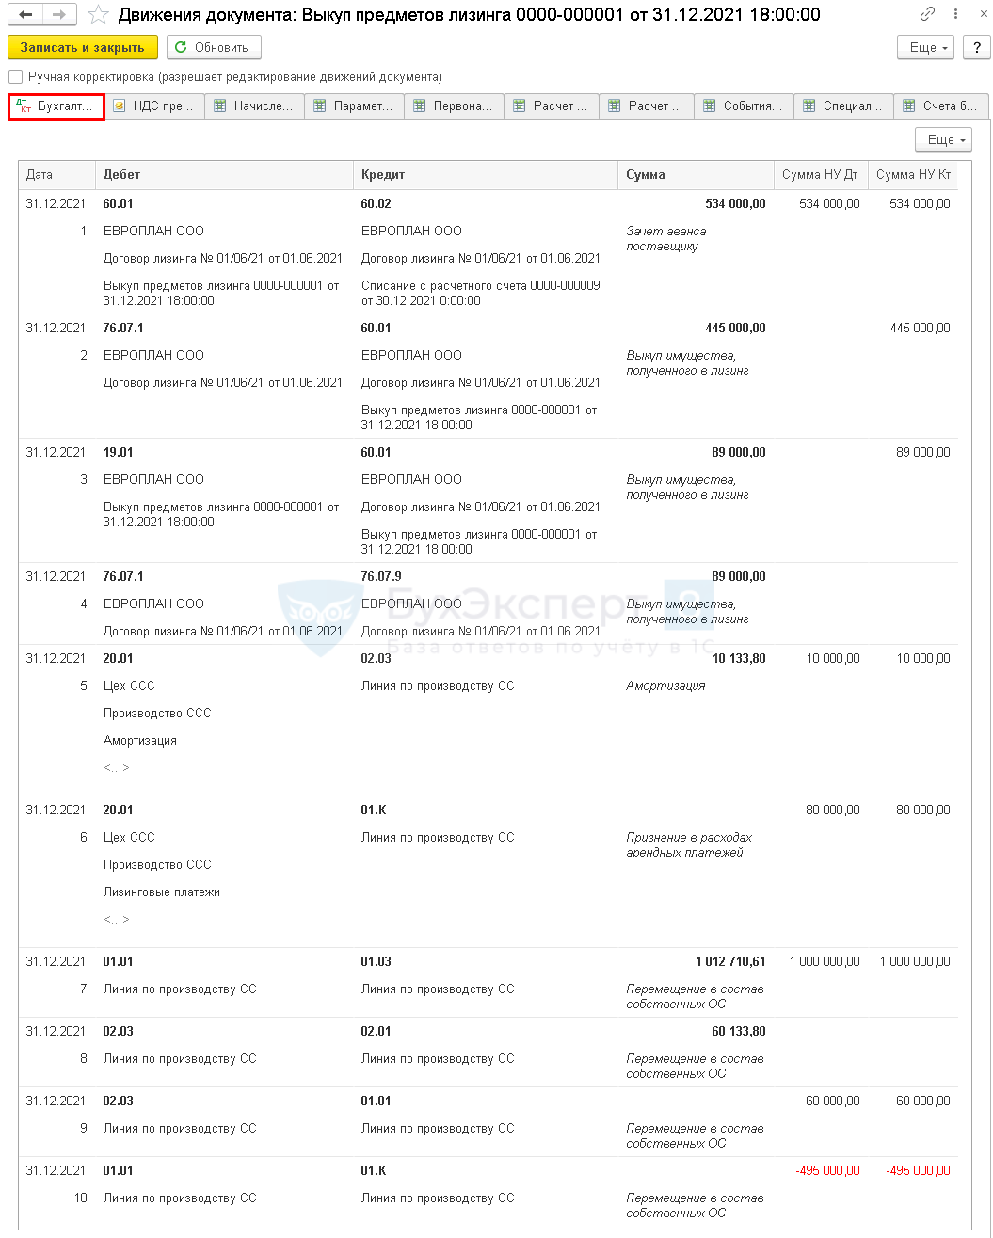Screen dimensions: 993x1238
Task: Expand truncated <...> details in row 5
Action: click(x=117, y=768)
